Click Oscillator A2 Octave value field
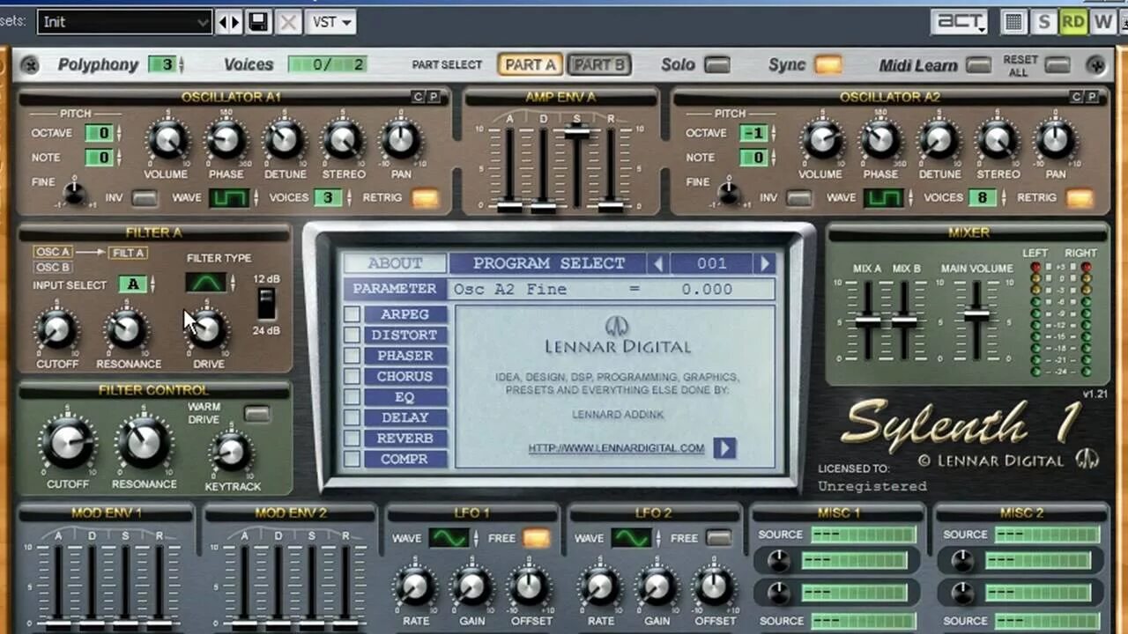The image size is (1128, 634). (x=753, y=133)
